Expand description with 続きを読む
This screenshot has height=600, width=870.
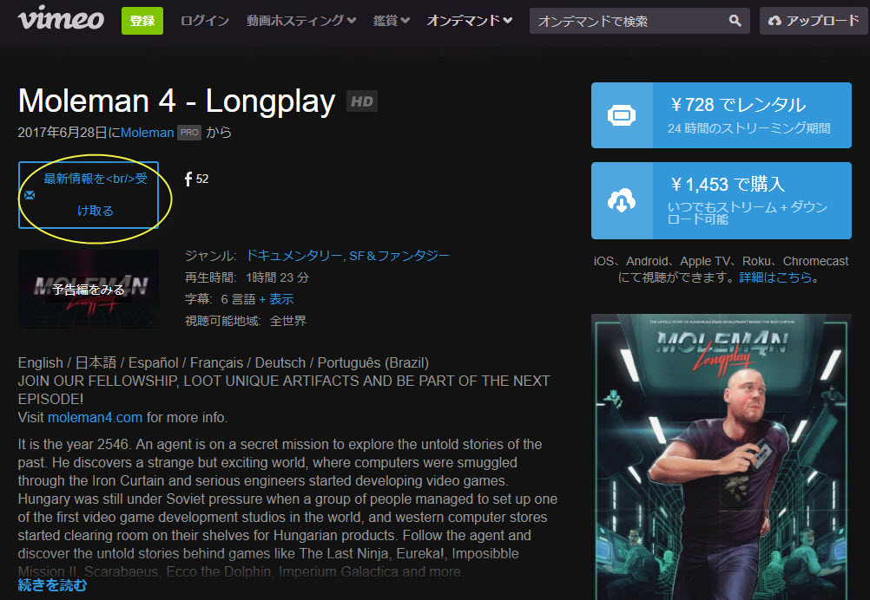click(52, 585)
